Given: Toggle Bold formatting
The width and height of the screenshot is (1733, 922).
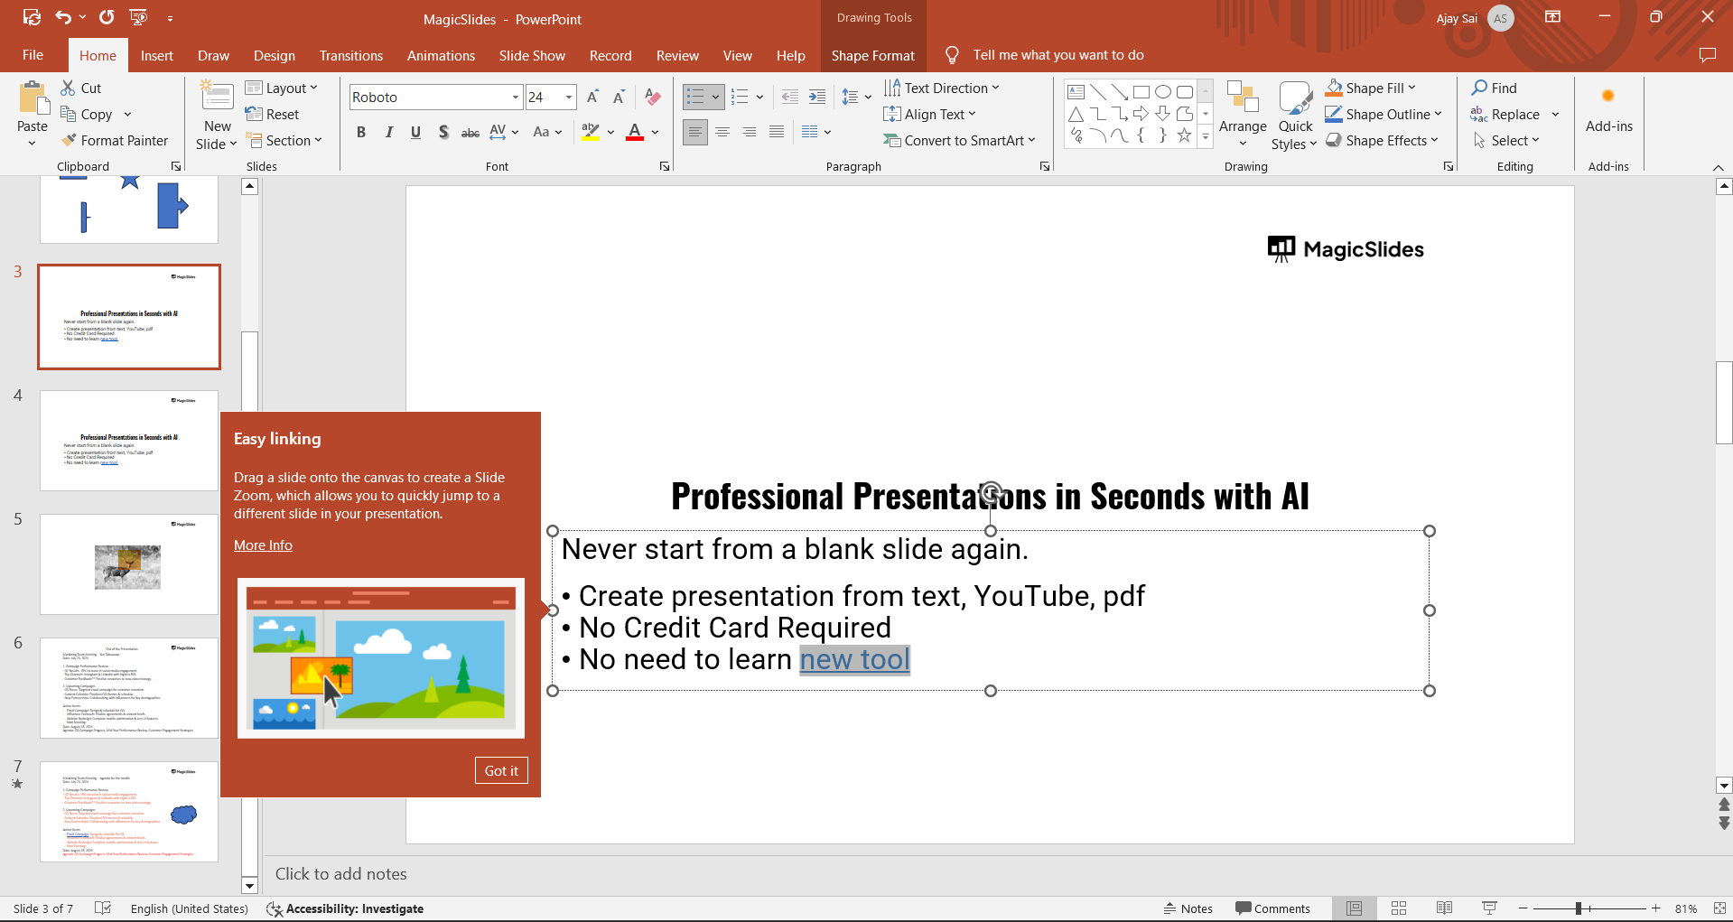Looking at the screenshot, I should click(361, 132).
